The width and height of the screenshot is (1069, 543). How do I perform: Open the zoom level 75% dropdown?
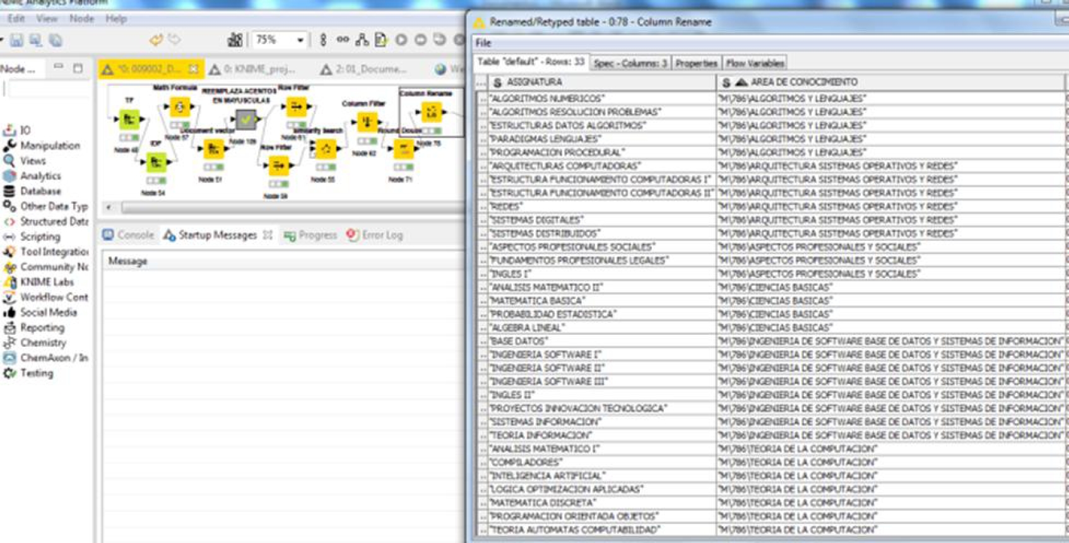[x=300, y=40]
